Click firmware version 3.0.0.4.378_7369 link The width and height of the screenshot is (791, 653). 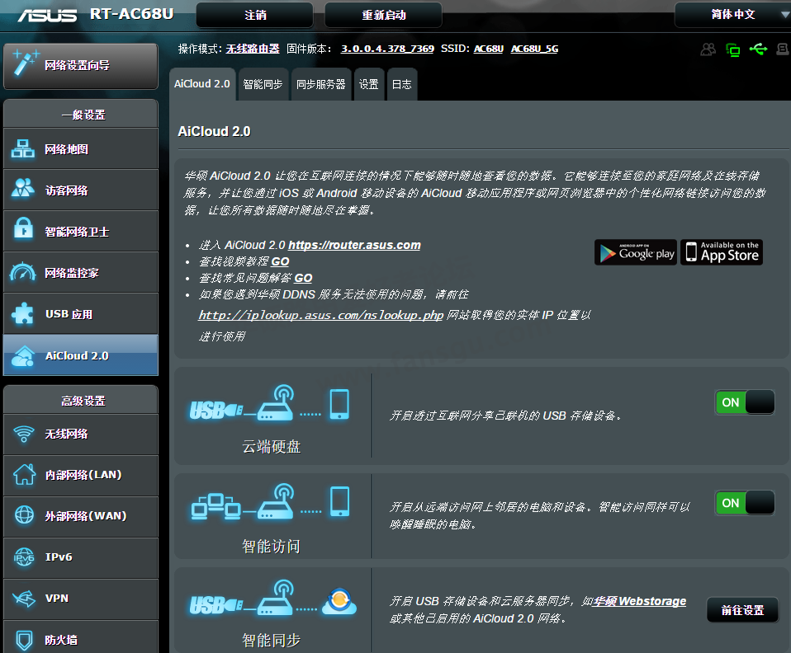pos(387,49)
